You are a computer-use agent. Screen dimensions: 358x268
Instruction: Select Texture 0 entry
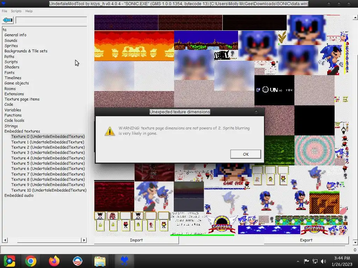click(x=48, y=136)
